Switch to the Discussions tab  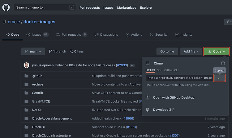[106, 34]
